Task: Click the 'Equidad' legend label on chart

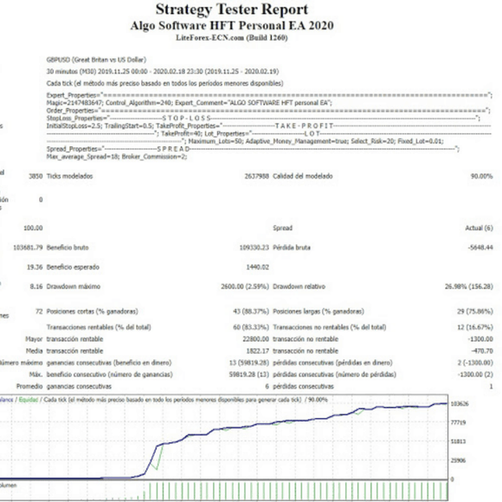Action: pyautogui.click(x=29, y=400)
